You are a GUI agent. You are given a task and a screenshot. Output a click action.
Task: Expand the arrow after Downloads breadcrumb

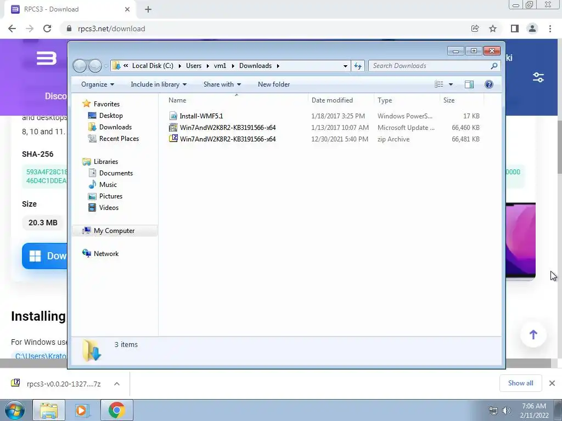[278, 66]
